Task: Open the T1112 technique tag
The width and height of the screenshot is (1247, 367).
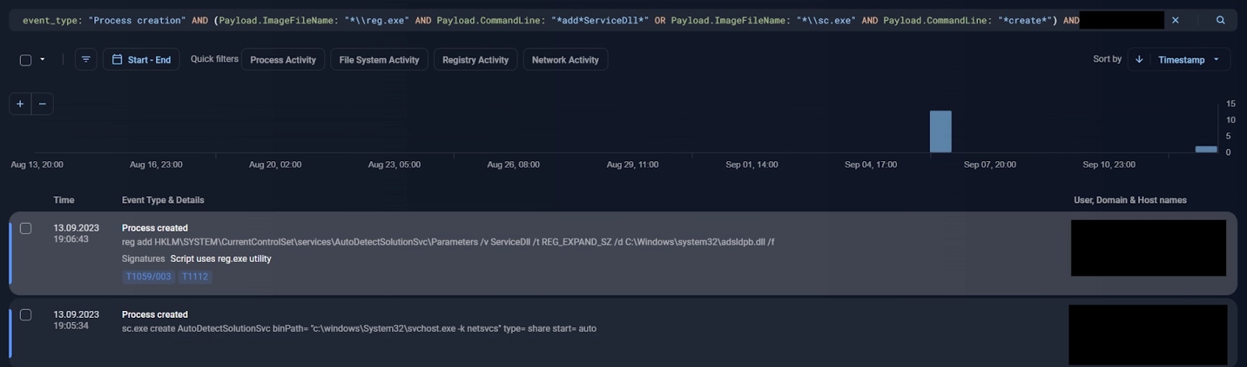Action: tap(195, 277)
